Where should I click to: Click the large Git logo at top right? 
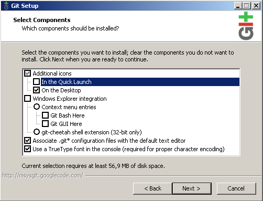point(246,26)
